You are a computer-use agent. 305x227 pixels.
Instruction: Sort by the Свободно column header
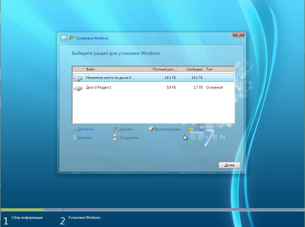[191, 69]
